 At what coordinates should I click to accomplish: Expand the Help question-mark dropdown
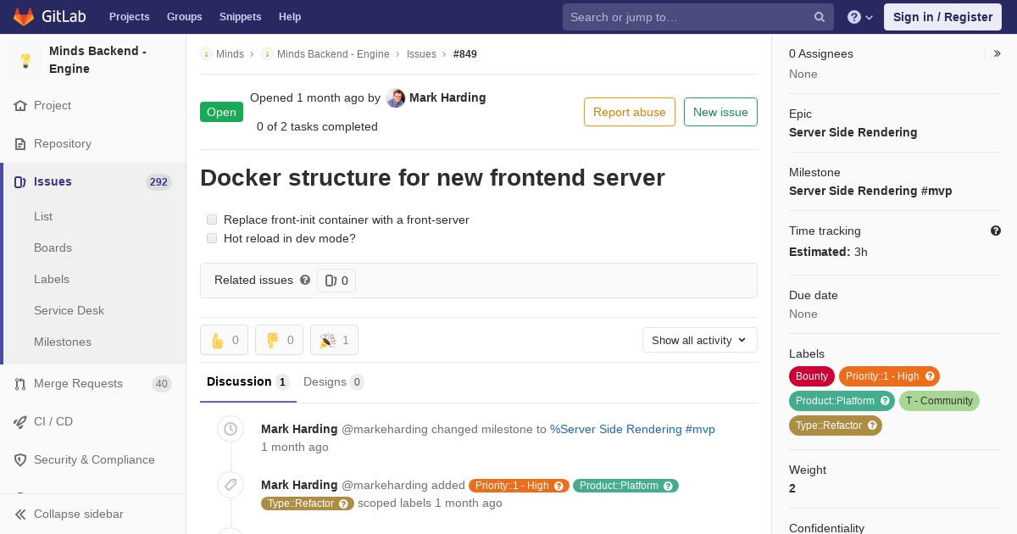point(860,17)
